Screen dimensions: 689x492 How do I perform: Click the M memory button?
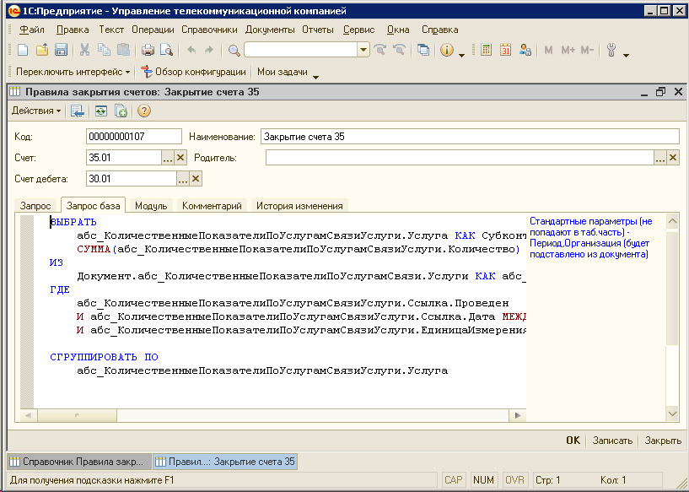point(548,50)
